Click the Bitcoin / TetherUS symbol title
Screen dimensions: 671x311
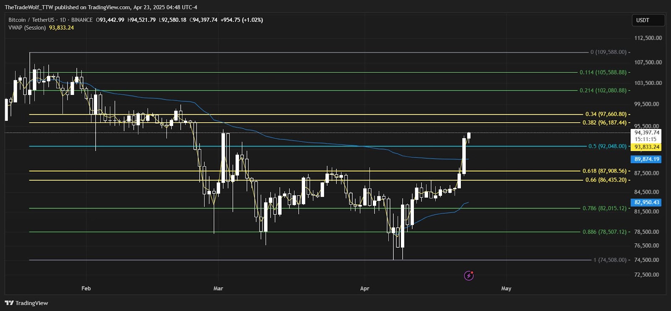point(31,20)
